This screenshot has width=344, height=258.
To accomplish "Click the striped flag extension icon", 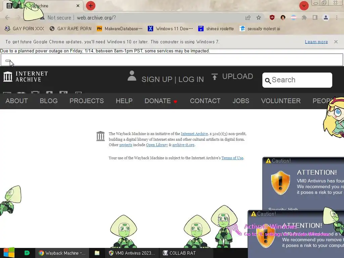I will coord(294,17).
